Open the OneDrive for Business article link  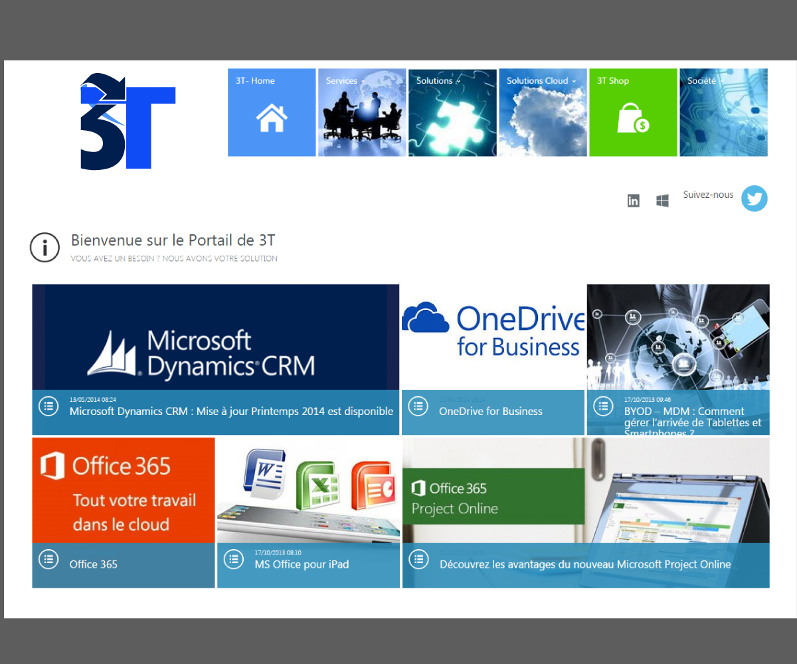490,412
